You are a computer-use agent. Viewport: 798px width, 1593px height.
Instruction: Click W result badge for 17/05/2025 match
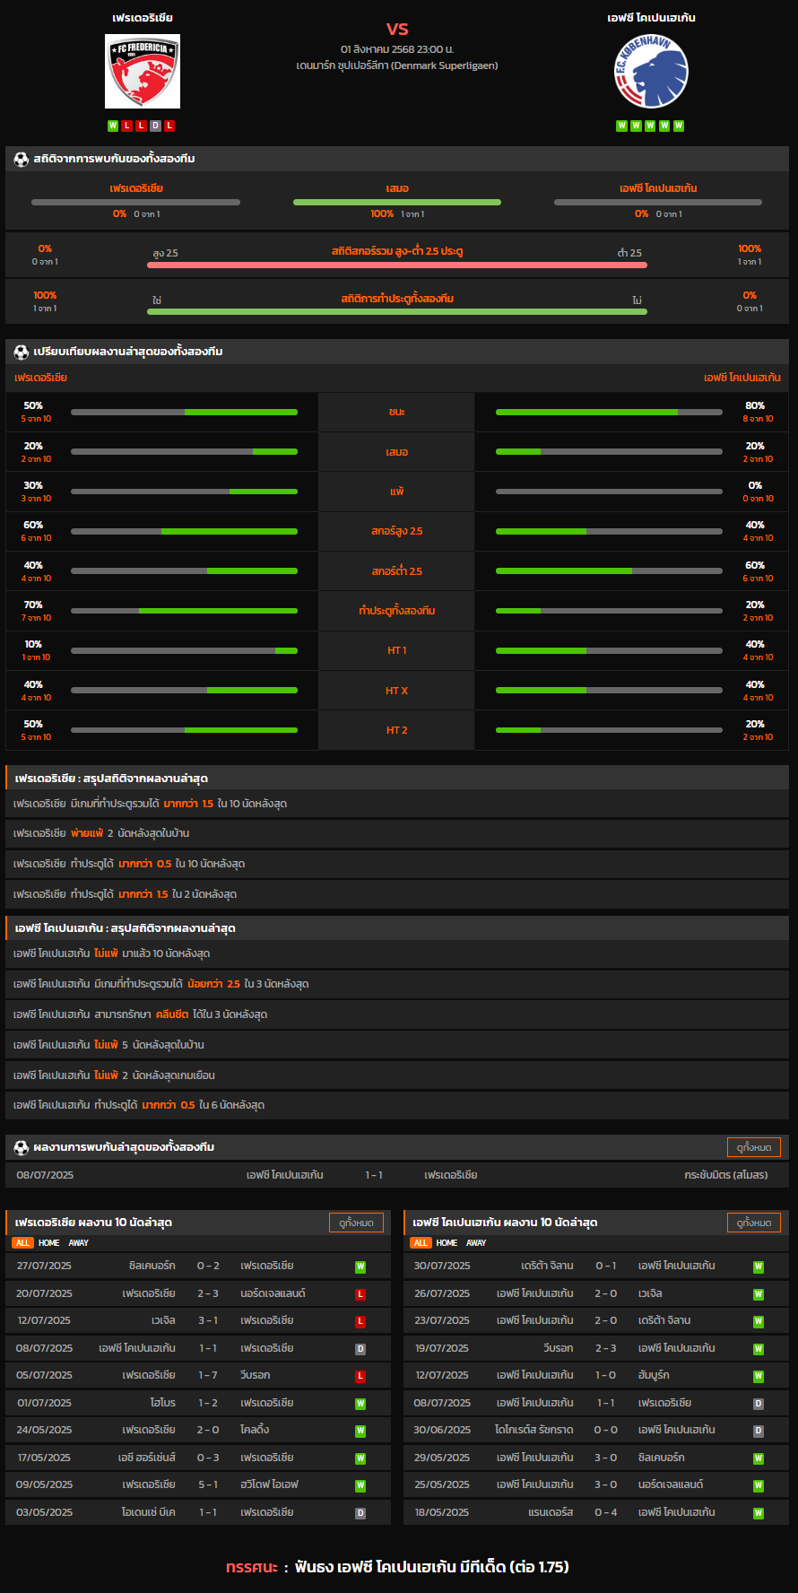point(360,1458)
